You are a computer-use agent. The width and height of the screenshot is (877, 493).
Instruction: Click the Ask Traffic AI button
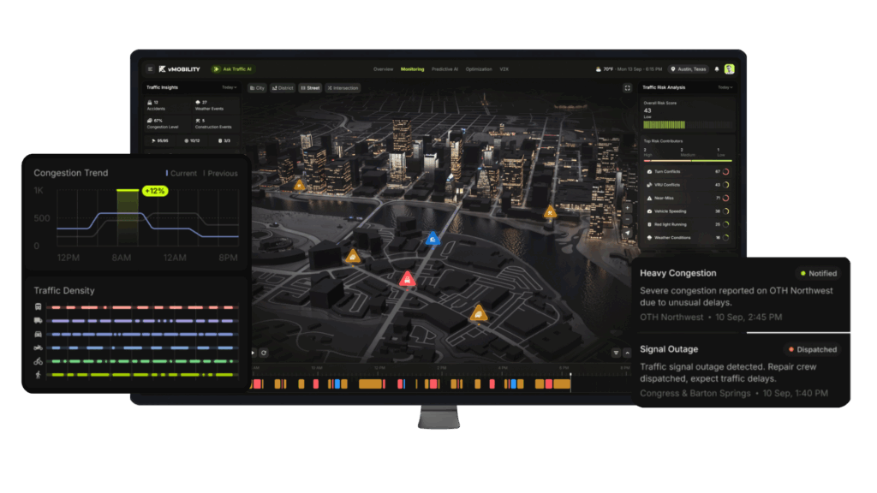point(233,69)
